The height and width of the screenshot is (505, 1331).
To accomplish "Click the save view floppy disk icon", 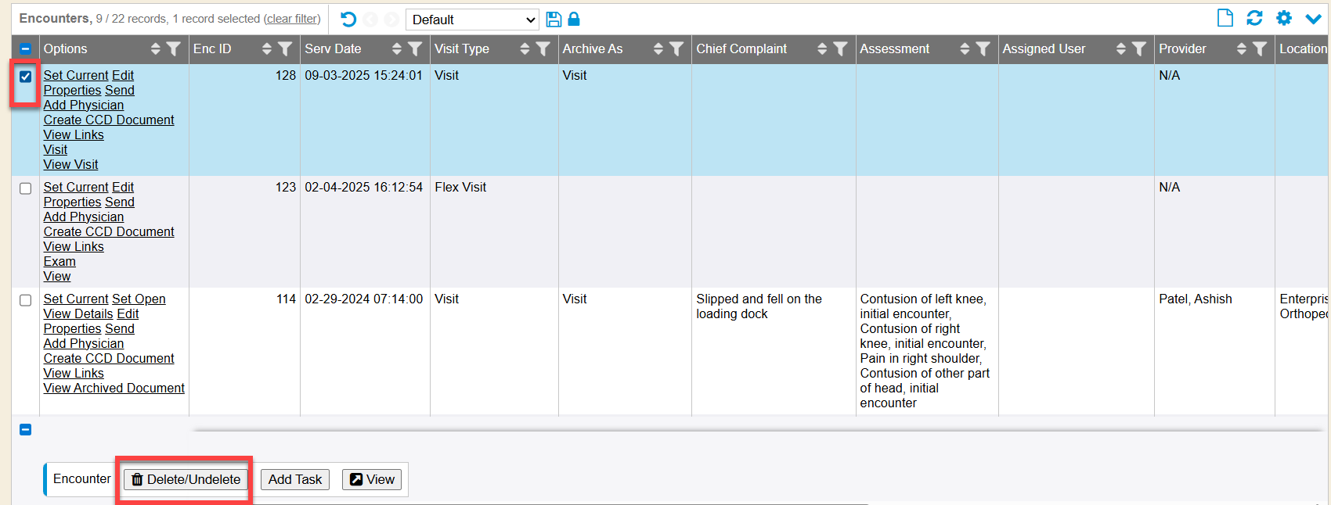I will (554, 20).
